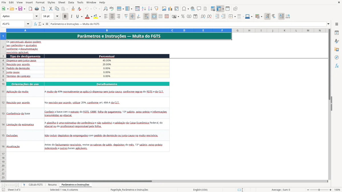Click the Export as PDF icon
This screenshot has height=192, width=342.
[30, 9]
